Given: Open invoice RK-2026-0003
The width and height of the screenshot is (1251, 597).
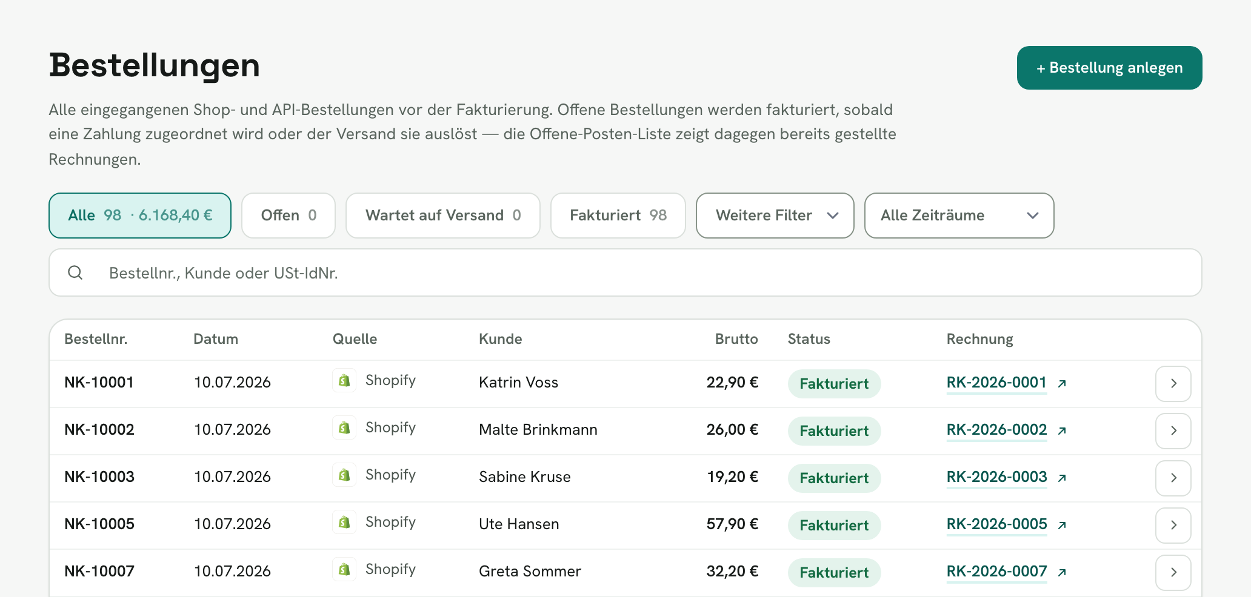Looking at the screenshot, I should point(997,477).
